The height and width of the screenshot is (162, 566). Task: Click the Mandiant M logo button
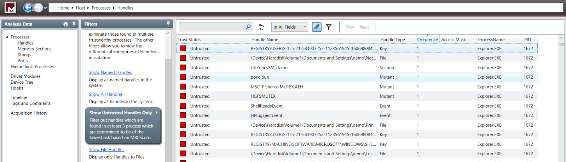(x=11, y=7)
